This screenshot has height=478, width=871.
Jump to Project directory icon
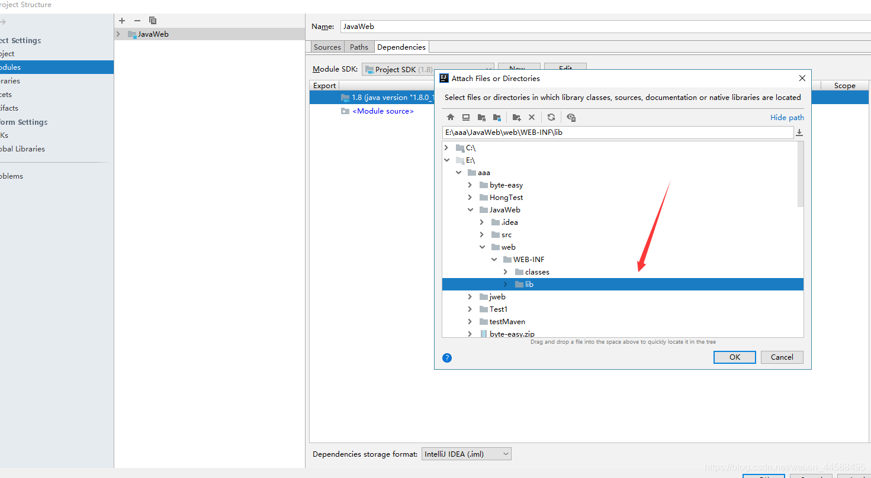tap(481, 117)
